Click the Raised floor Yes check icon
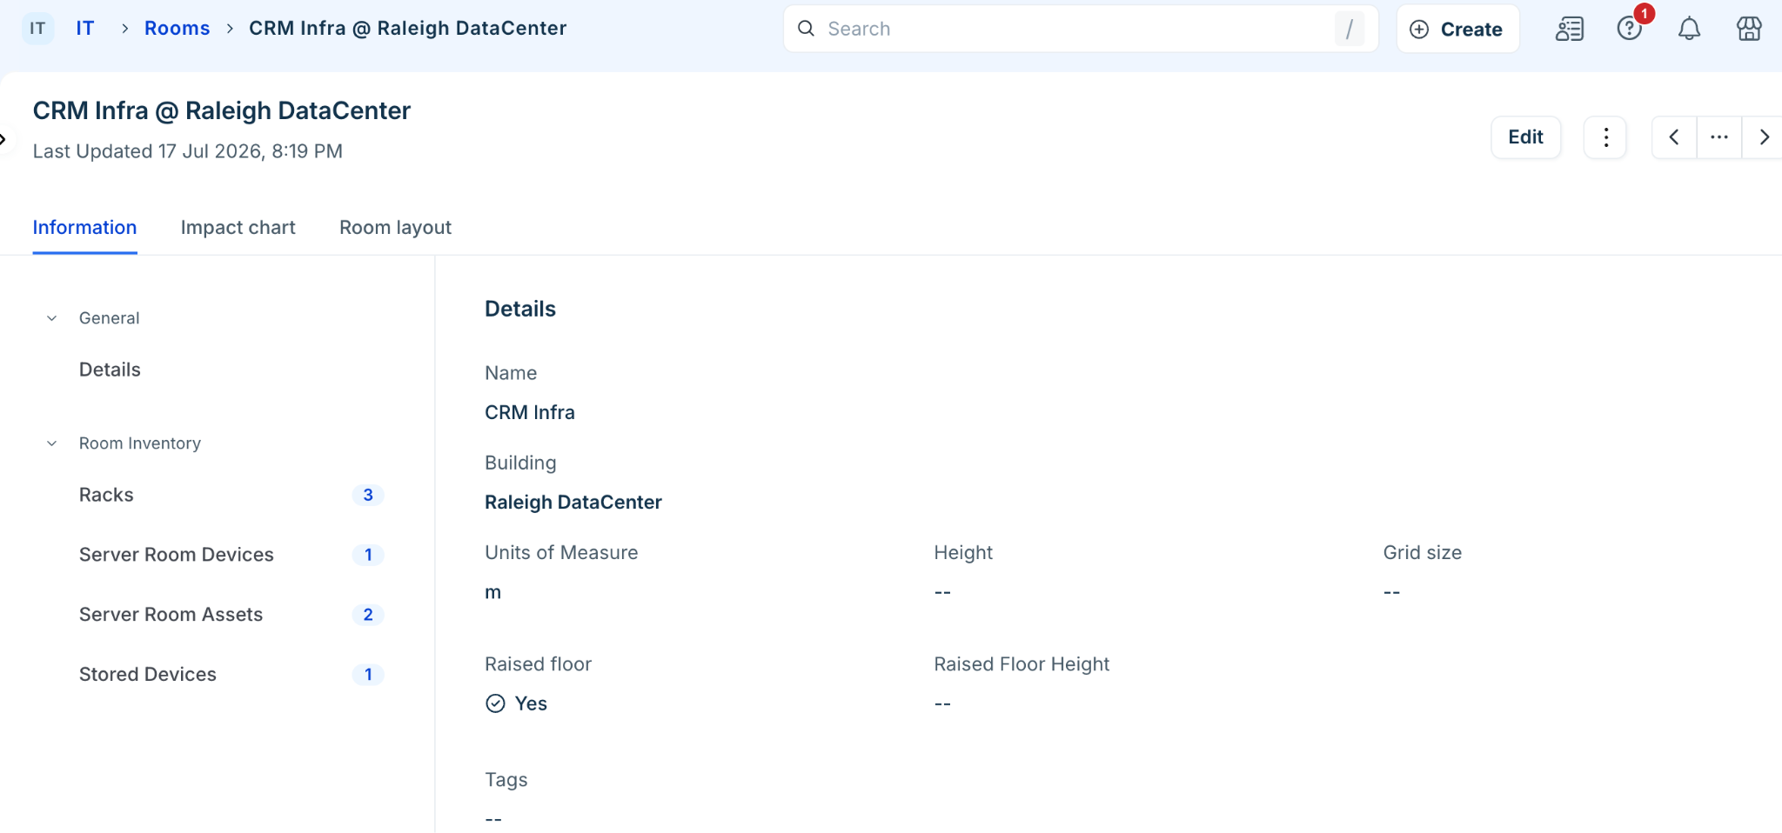 coord(495,703)
